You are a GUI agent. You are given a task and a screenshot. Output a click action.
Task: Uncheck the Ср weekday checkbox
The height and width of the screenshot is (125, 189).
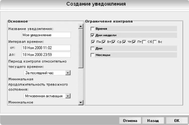(x=114, y=42)
